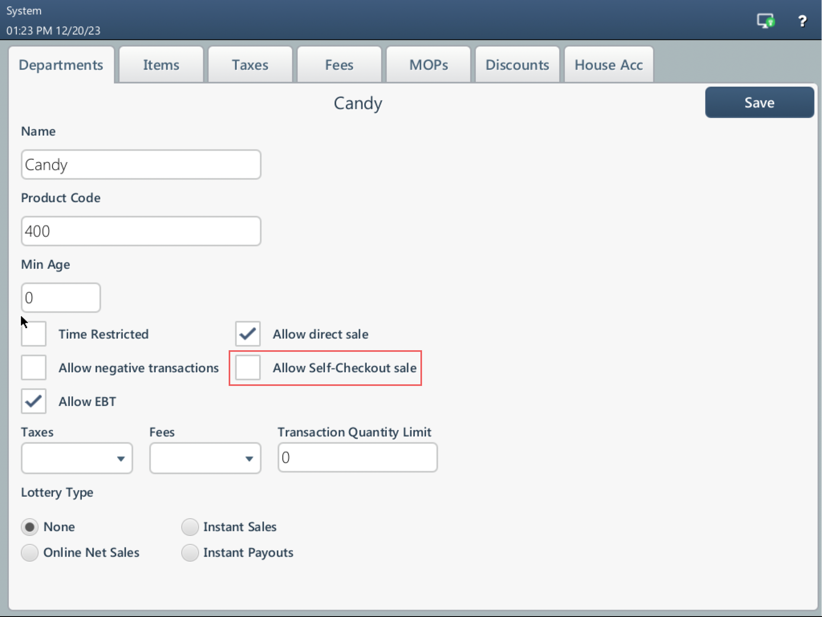This screenshot has height=617, width=822.
Task: Toggle Allow negative transactions checkbox
Action: tap(34, 367)
